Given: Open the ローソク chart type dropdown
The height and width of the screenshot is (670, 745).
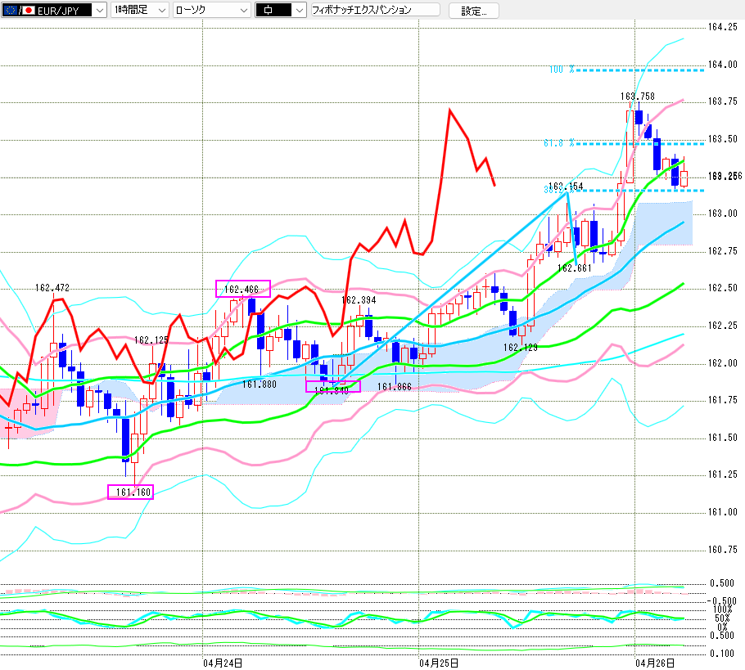Looking at the screenshot, I should click(244, 10).
